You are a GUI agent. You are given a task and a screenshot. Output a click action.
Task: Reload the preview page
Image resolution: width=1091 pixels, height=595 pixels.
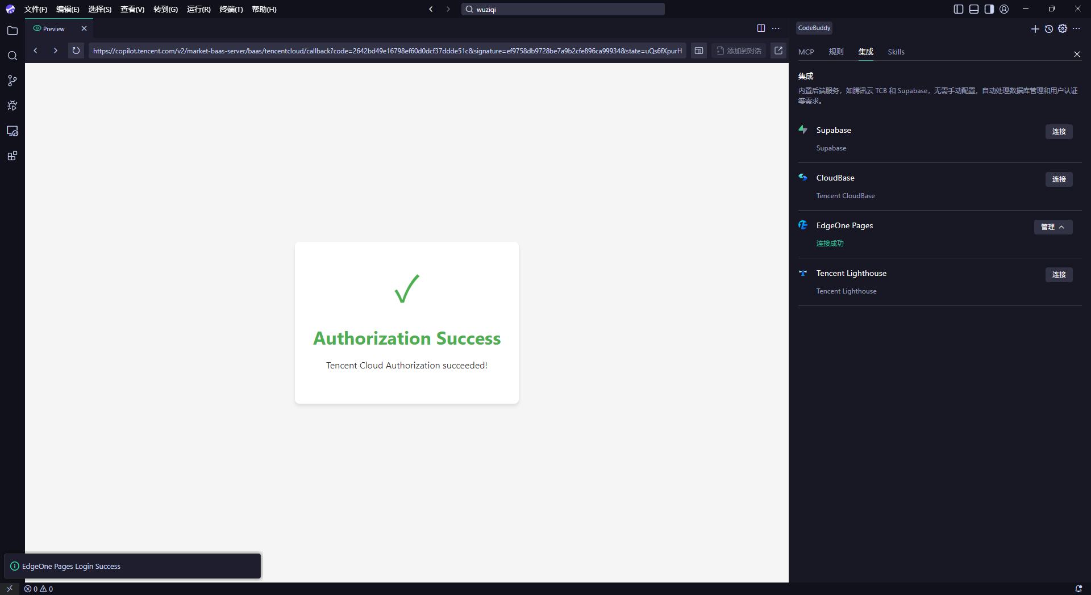pyautogui.click(x=76, y=51)
